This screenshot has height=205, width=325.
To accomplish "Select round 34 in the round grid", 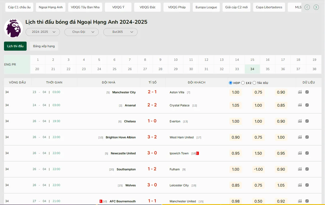I will (x=252, y=69).
